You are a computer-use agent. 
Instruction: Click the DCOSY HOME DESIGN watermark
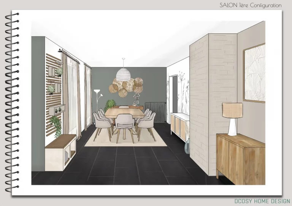tap(262, 201)
